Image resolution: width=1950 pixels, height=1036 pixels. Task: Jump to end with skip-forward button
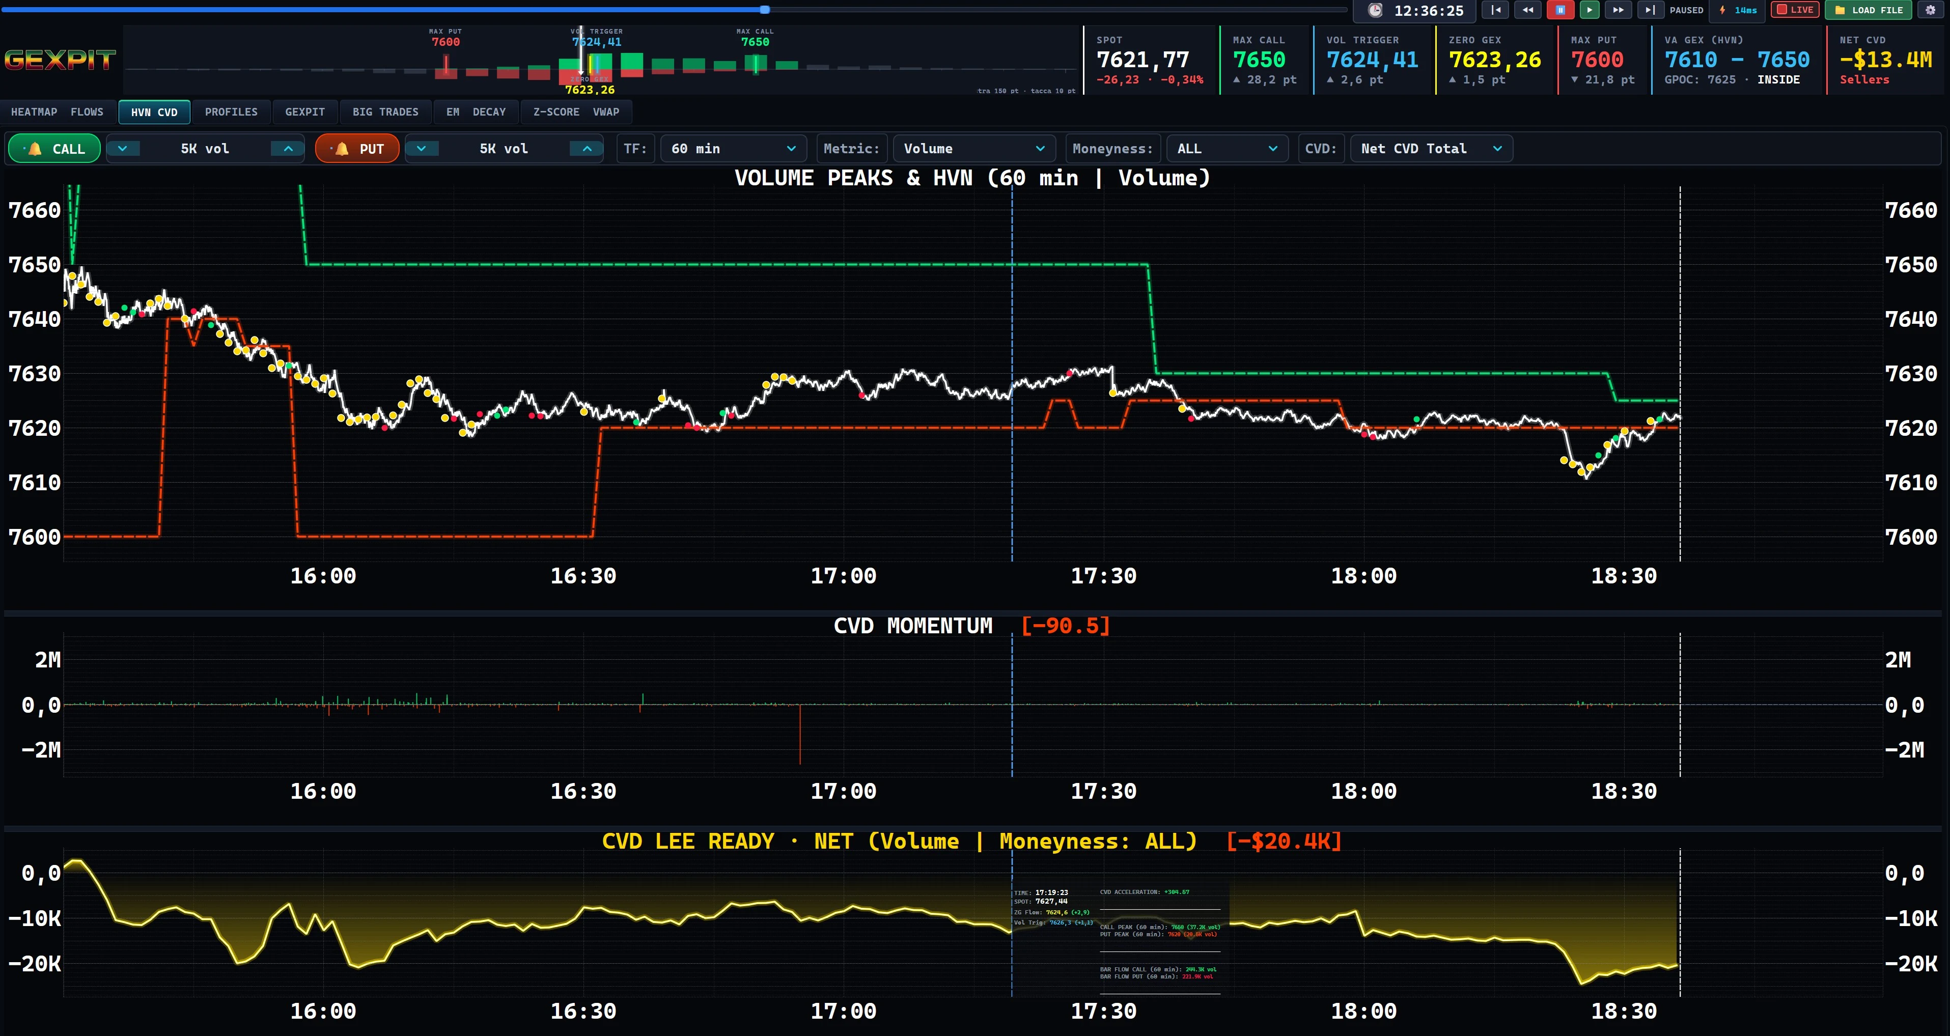click(x=1650, y=10)
